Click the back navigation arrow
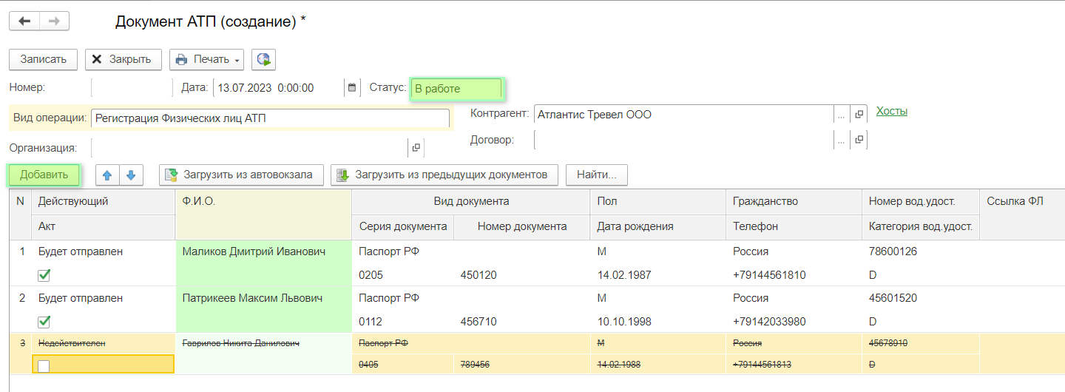 [x=24, y=21]
